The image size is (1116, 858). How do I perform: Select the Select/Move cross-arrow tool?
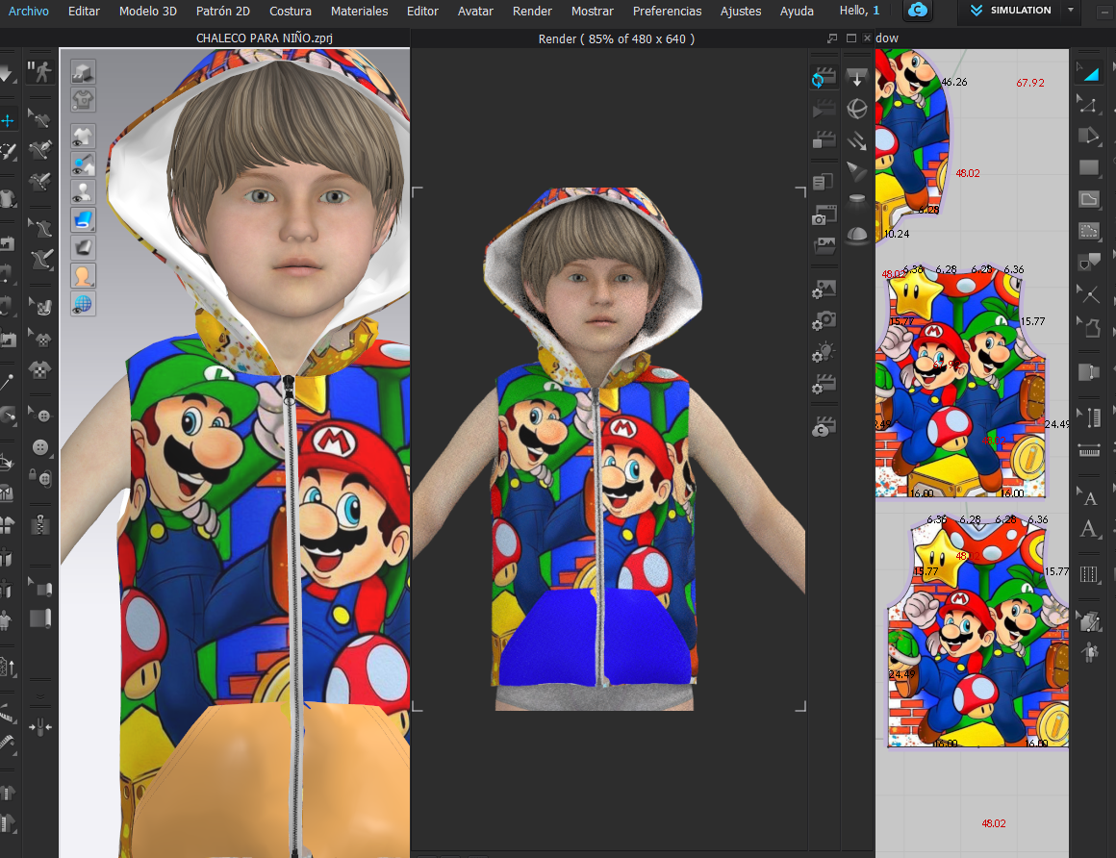tap(8, 120)
